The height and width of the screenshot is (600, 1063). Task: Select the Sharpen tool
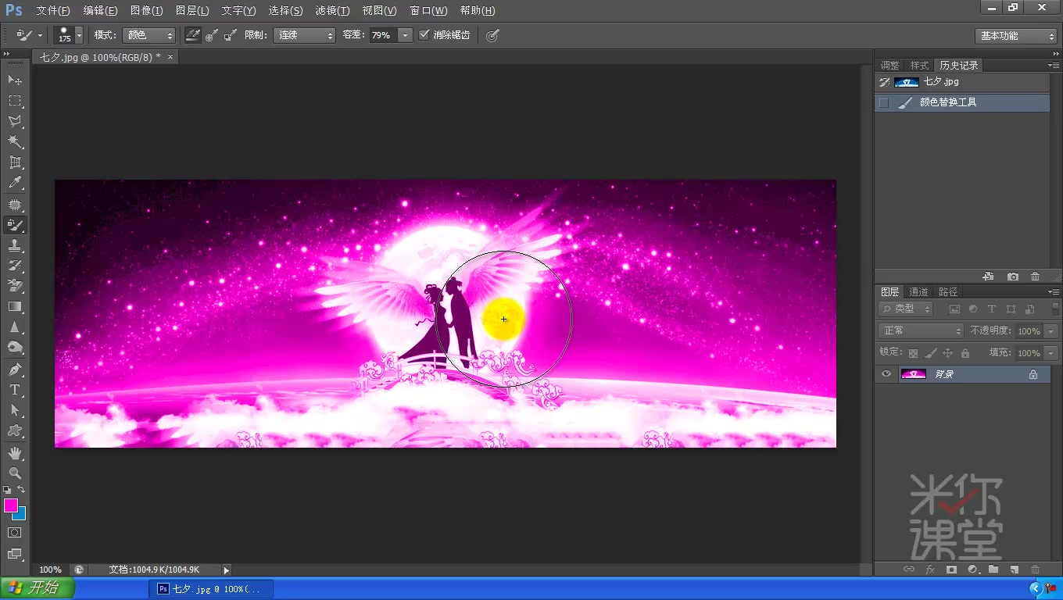[x=15, y=327]
